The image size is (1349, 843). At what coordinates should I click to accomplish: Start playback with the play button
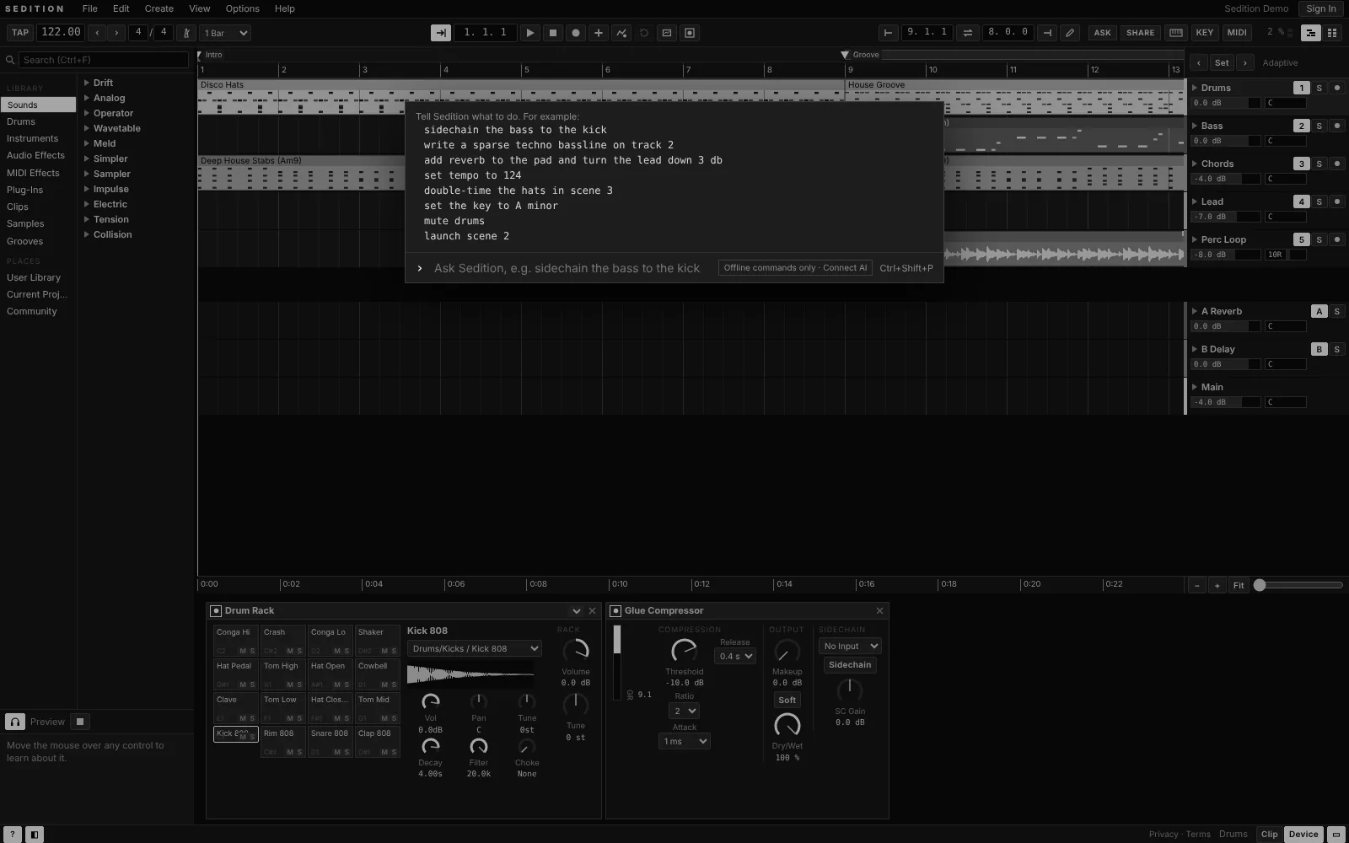[x=530, y=33]
